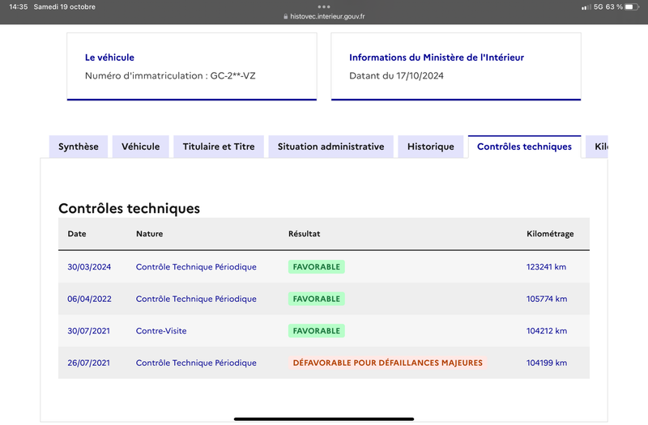Select the Contrôles techniques tab

point(524,147)
